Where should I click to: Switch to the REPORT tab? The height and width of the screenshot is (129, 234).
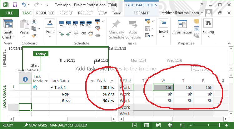click(66, 13)
